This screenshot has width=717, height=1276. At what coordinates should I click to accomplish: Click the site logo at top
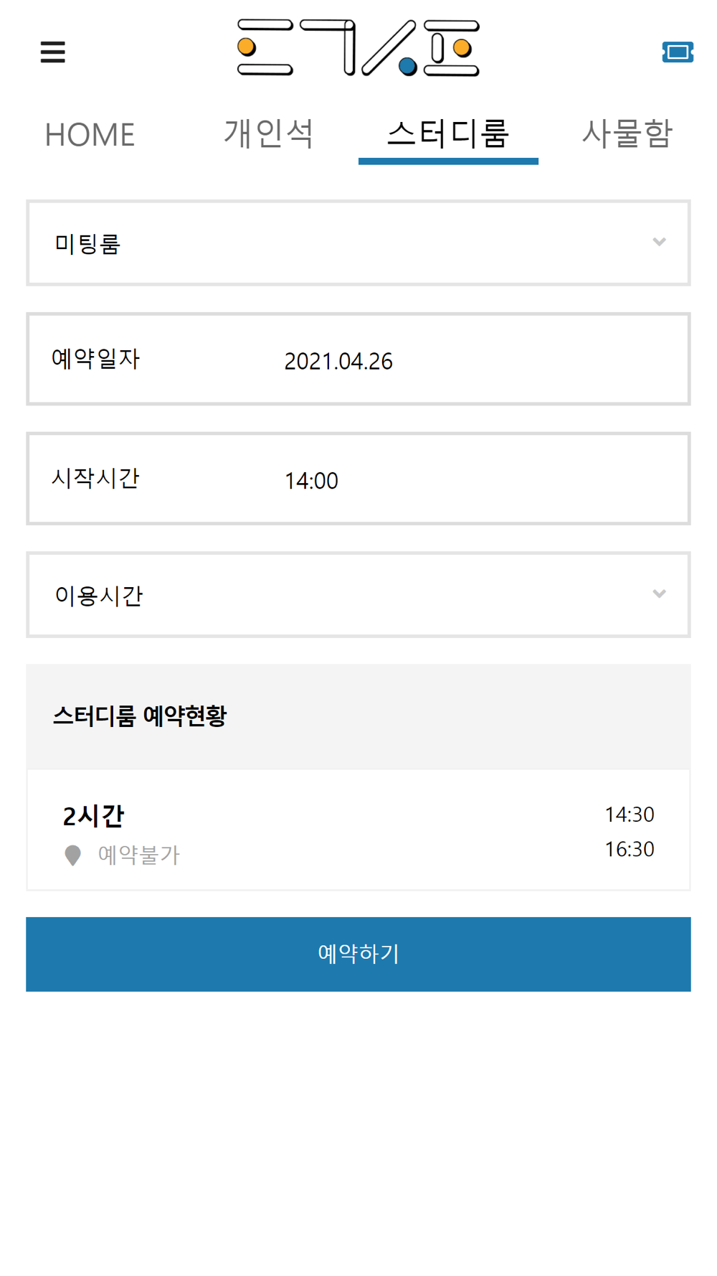(358, 48)
